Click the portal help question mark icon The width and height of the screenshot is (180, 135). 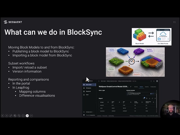coord(151,81)
